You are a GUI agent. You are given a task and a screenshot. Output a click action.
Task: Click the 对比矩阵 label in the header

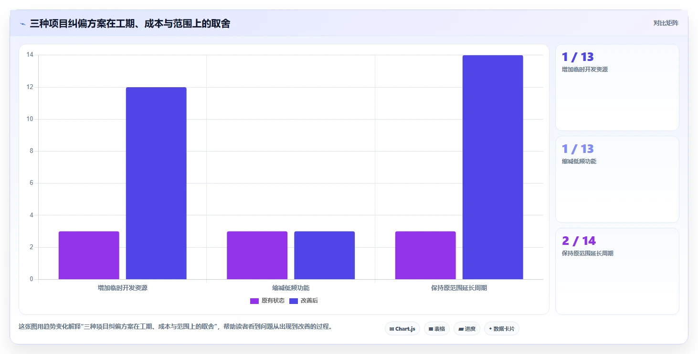[666, 23]
